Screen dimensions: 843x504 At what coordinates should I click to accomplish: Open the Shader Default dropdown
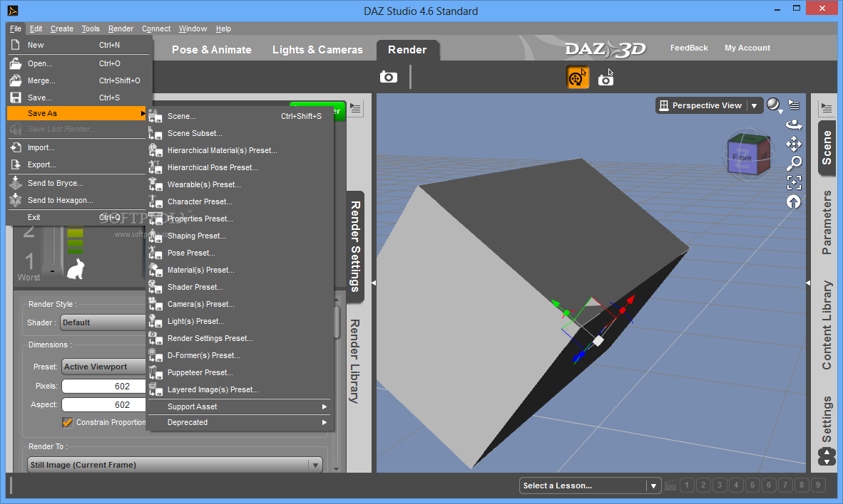(x=103, y=322)
